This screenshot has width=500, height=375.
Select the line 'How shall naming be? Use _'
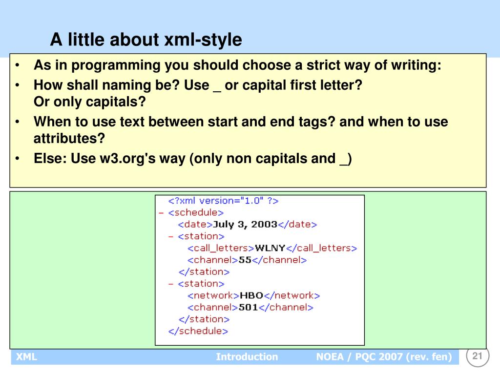click(198, 85)
